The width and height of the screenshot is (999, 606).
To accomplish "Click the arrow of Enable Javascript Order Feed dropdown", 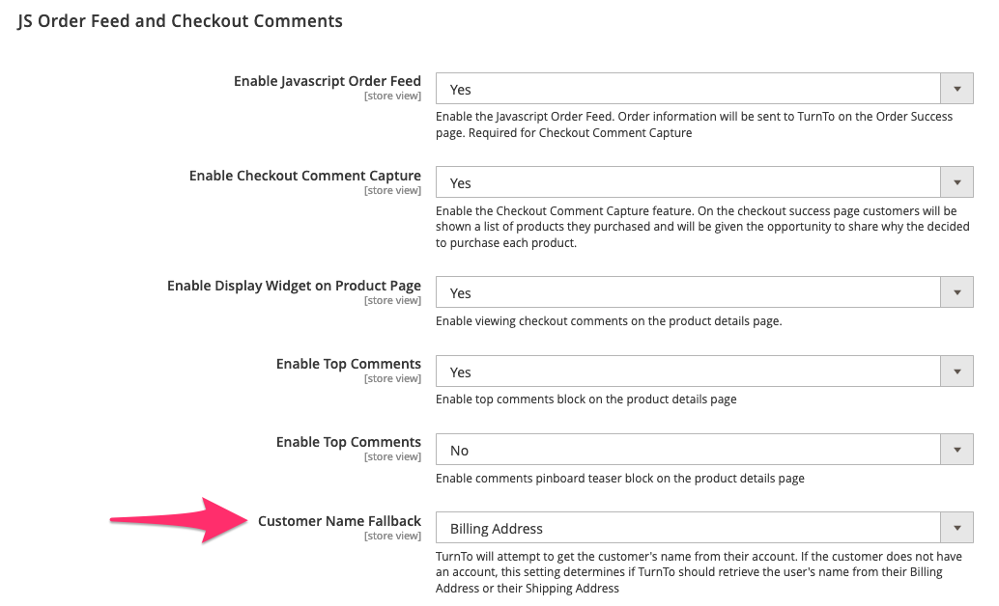I will pos(956,89).
